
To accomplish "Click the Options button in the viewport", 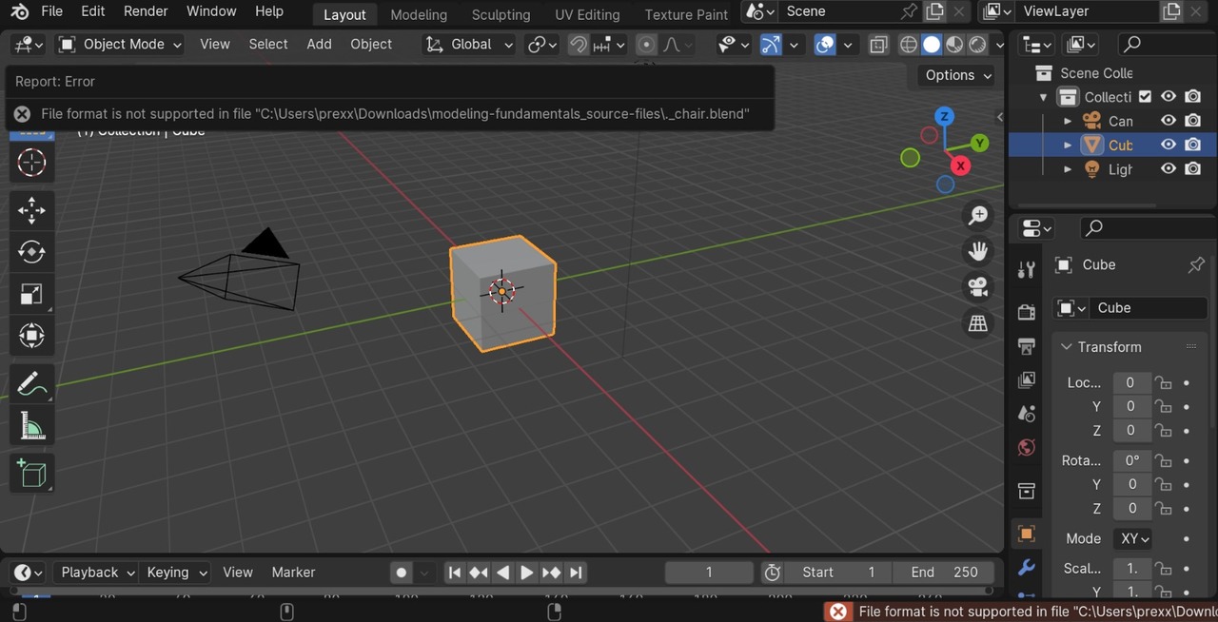I will [954, 75].
